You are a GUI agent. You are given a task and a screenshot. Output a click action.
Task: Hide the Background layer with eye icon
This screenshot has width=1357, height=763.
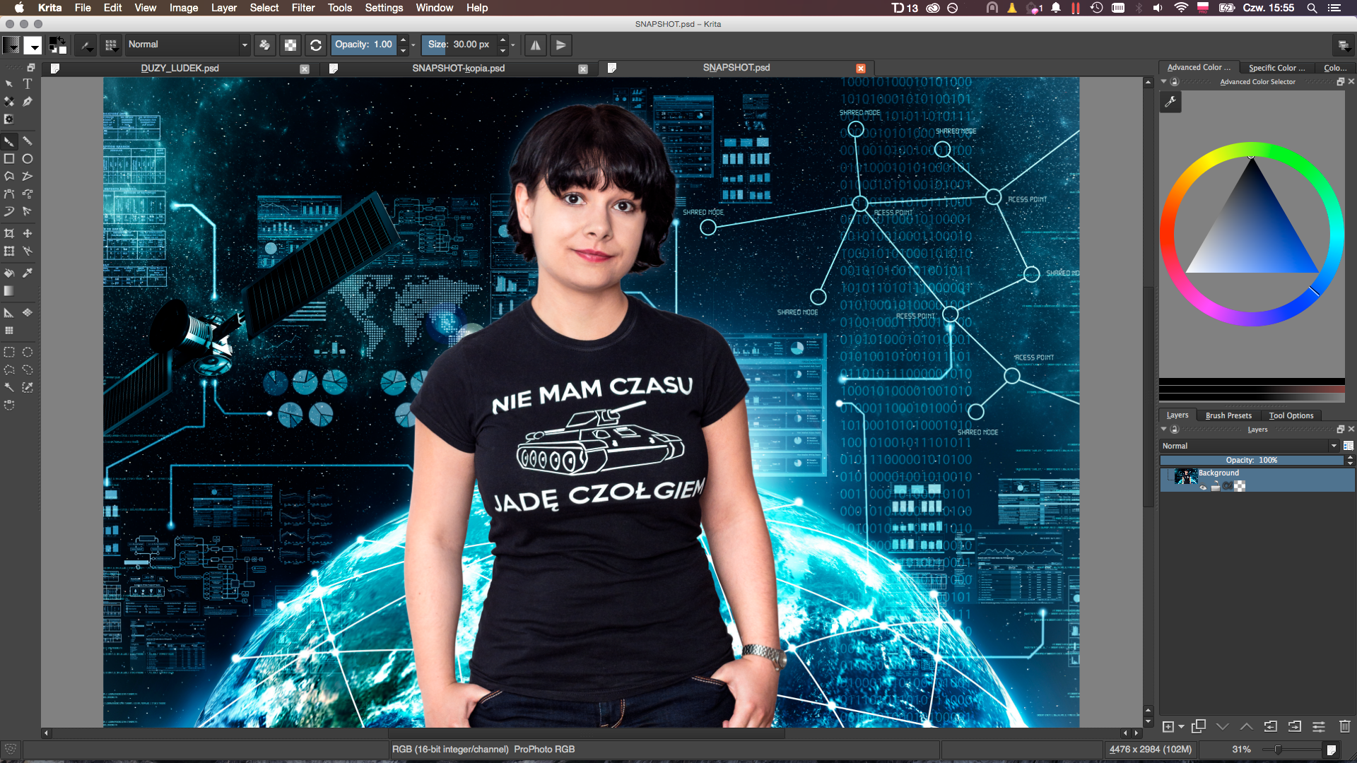(x=1203, y=487)
